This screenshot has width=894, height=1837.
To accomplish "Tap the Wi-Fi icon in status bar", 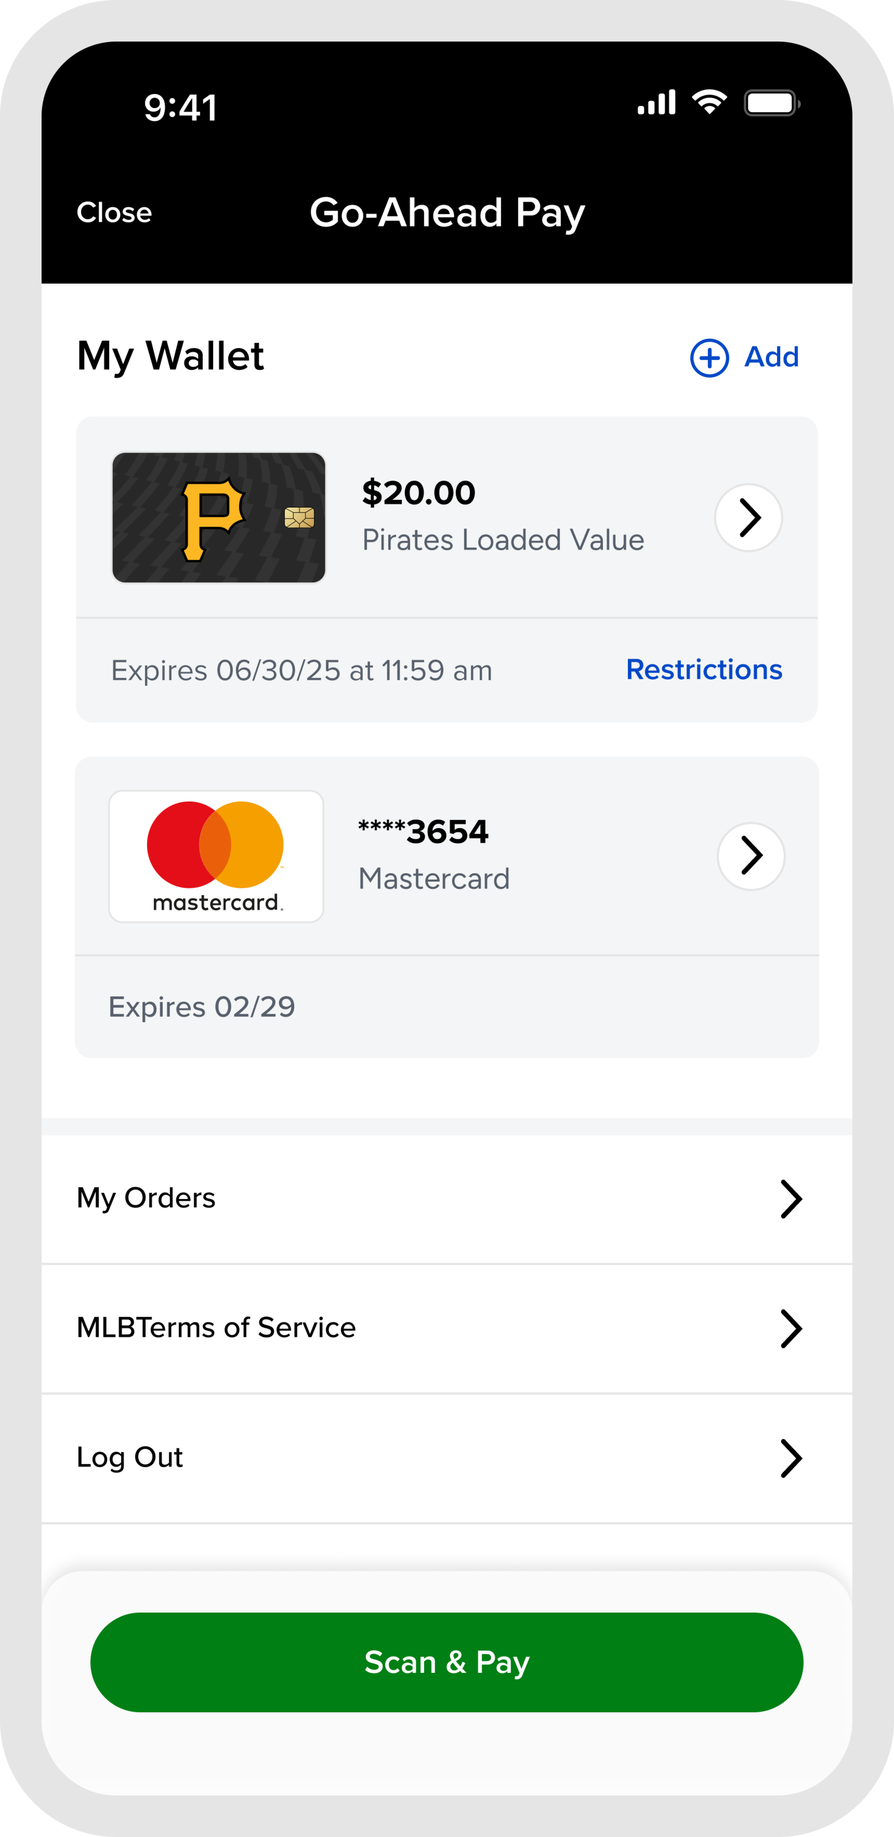I will (x=709, y=103).
